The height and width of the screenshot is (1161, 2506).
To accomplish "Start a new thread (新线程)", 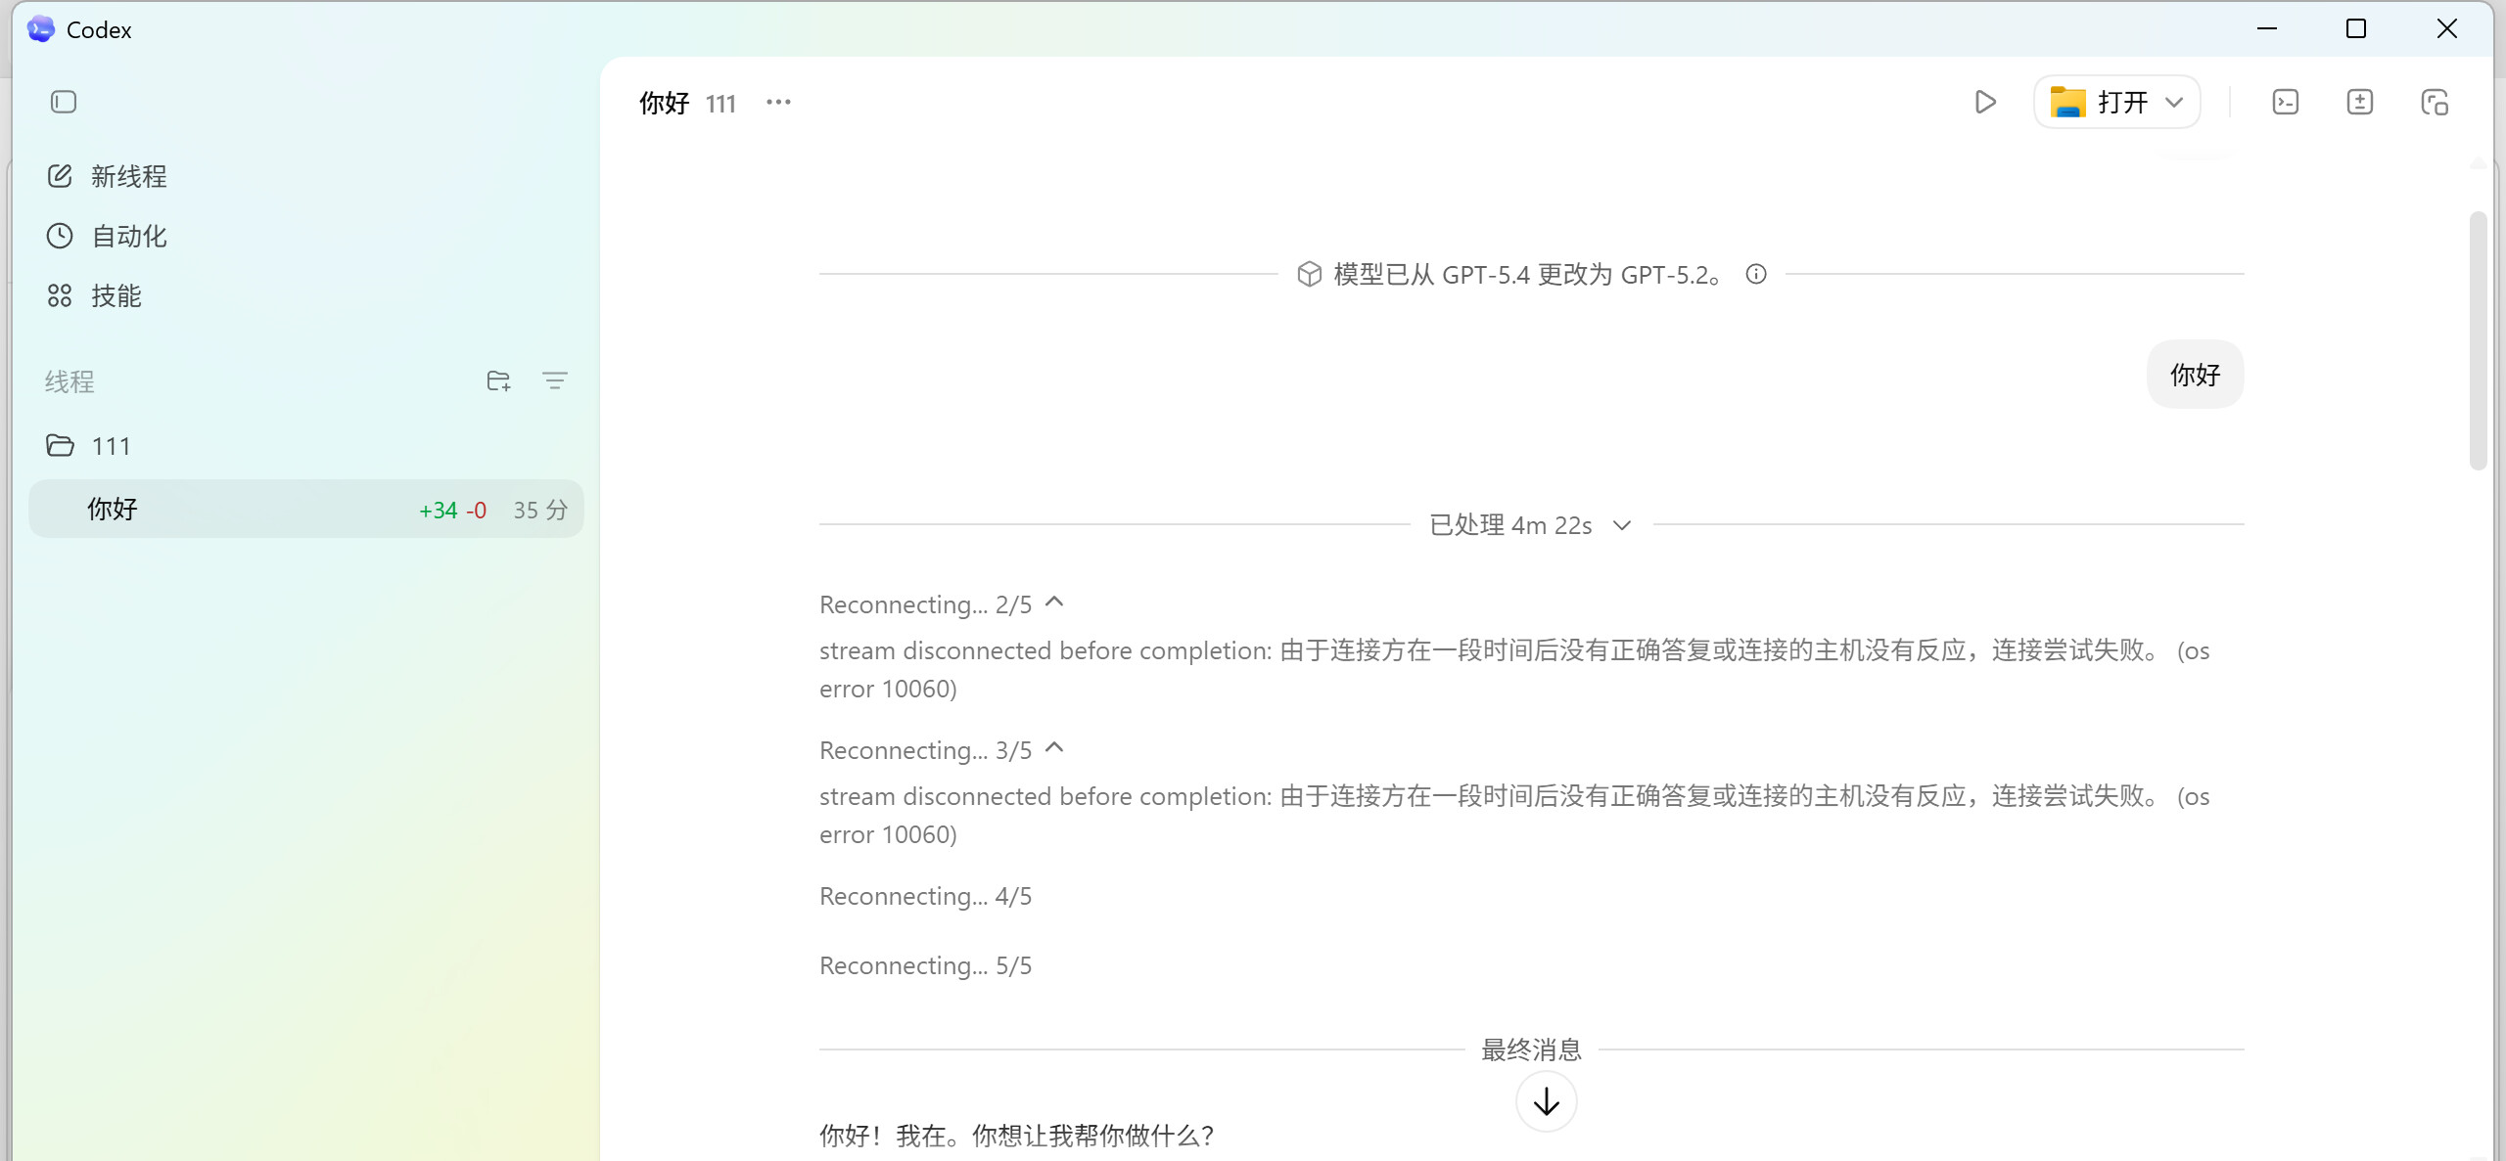I will pyautogui.click(x=108, y=176).
